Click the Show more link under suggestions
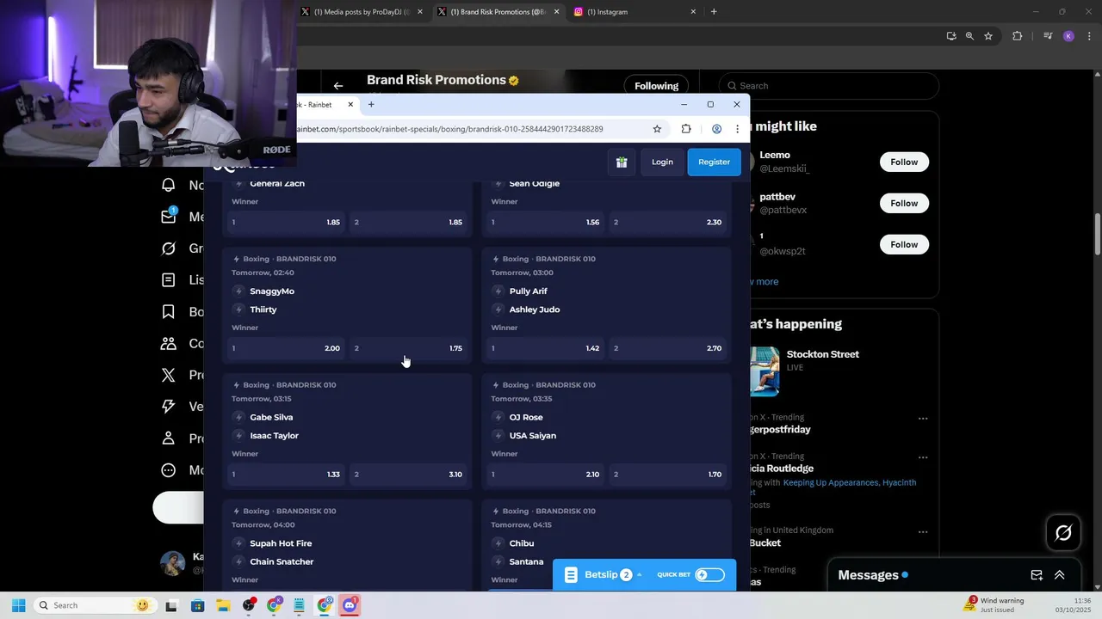The image size is (1102, 619). (765, 282)
